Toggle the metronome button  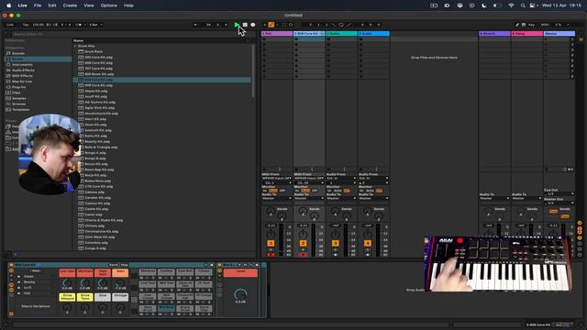point(78,25)
